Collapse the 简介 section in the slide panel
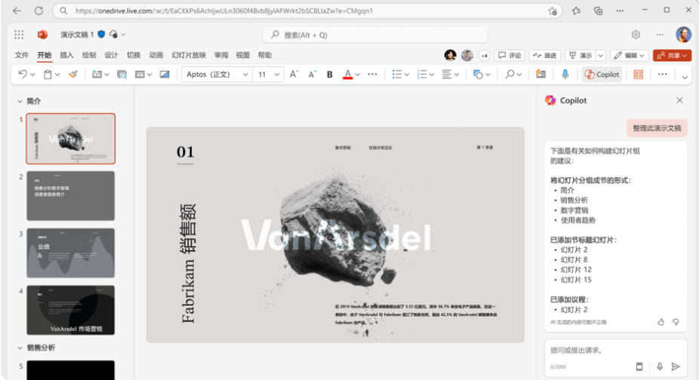Screen dimensions: 699x380 click(20, 102)
